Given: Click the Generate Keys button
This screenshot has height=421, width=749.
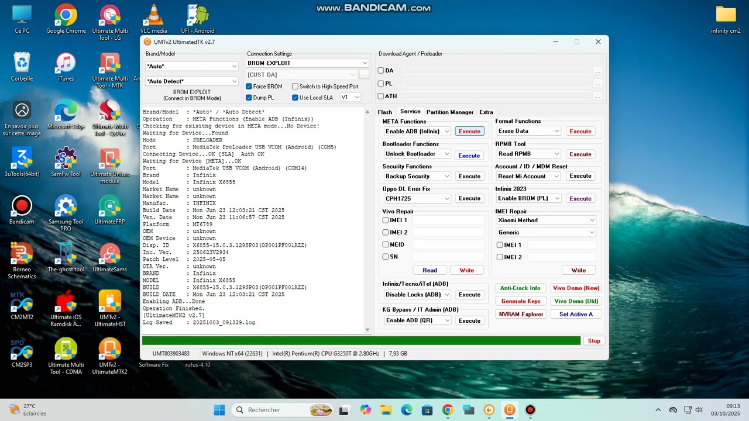Looking at the screenshot, I should [520, 301].
